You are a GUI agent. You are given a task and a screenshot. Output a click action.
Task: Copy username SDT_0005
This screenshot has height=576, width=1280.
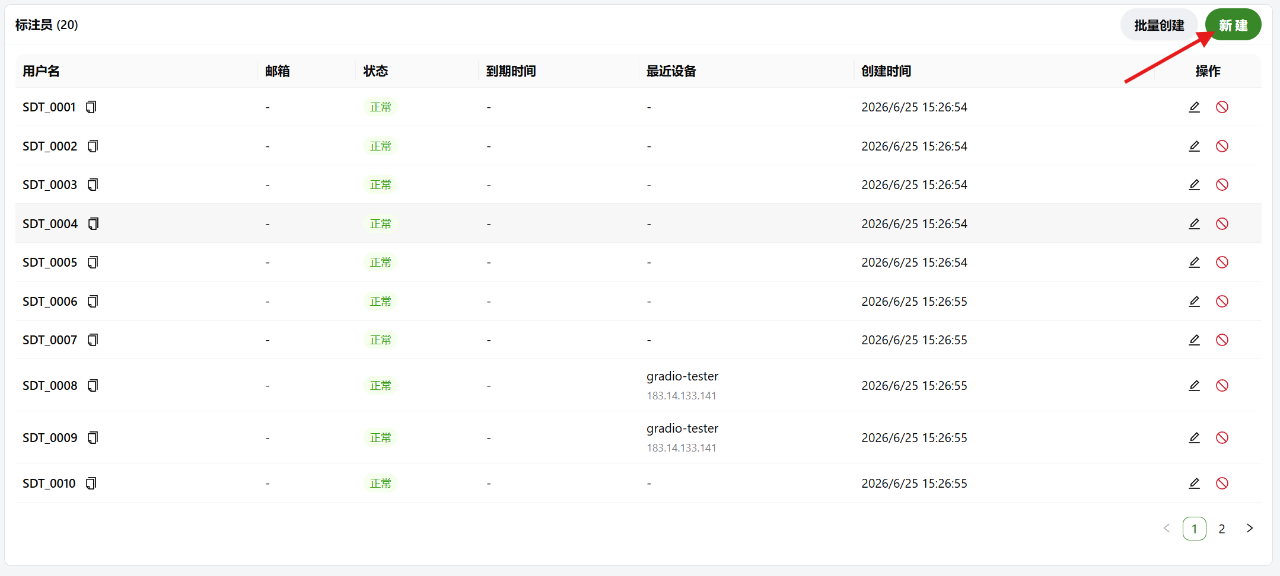point(93,263)
